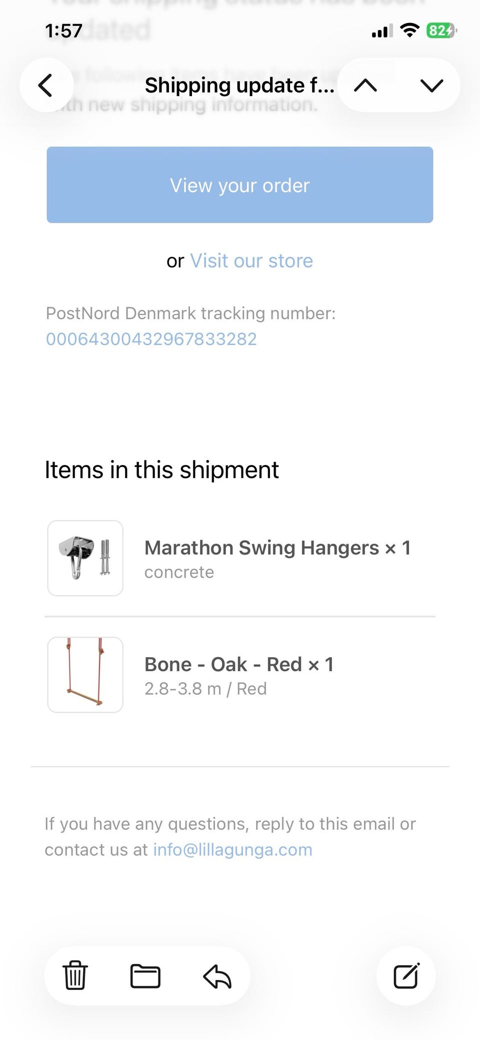
Task: Go to previous email with up chevron
Action: click(365, 86)
